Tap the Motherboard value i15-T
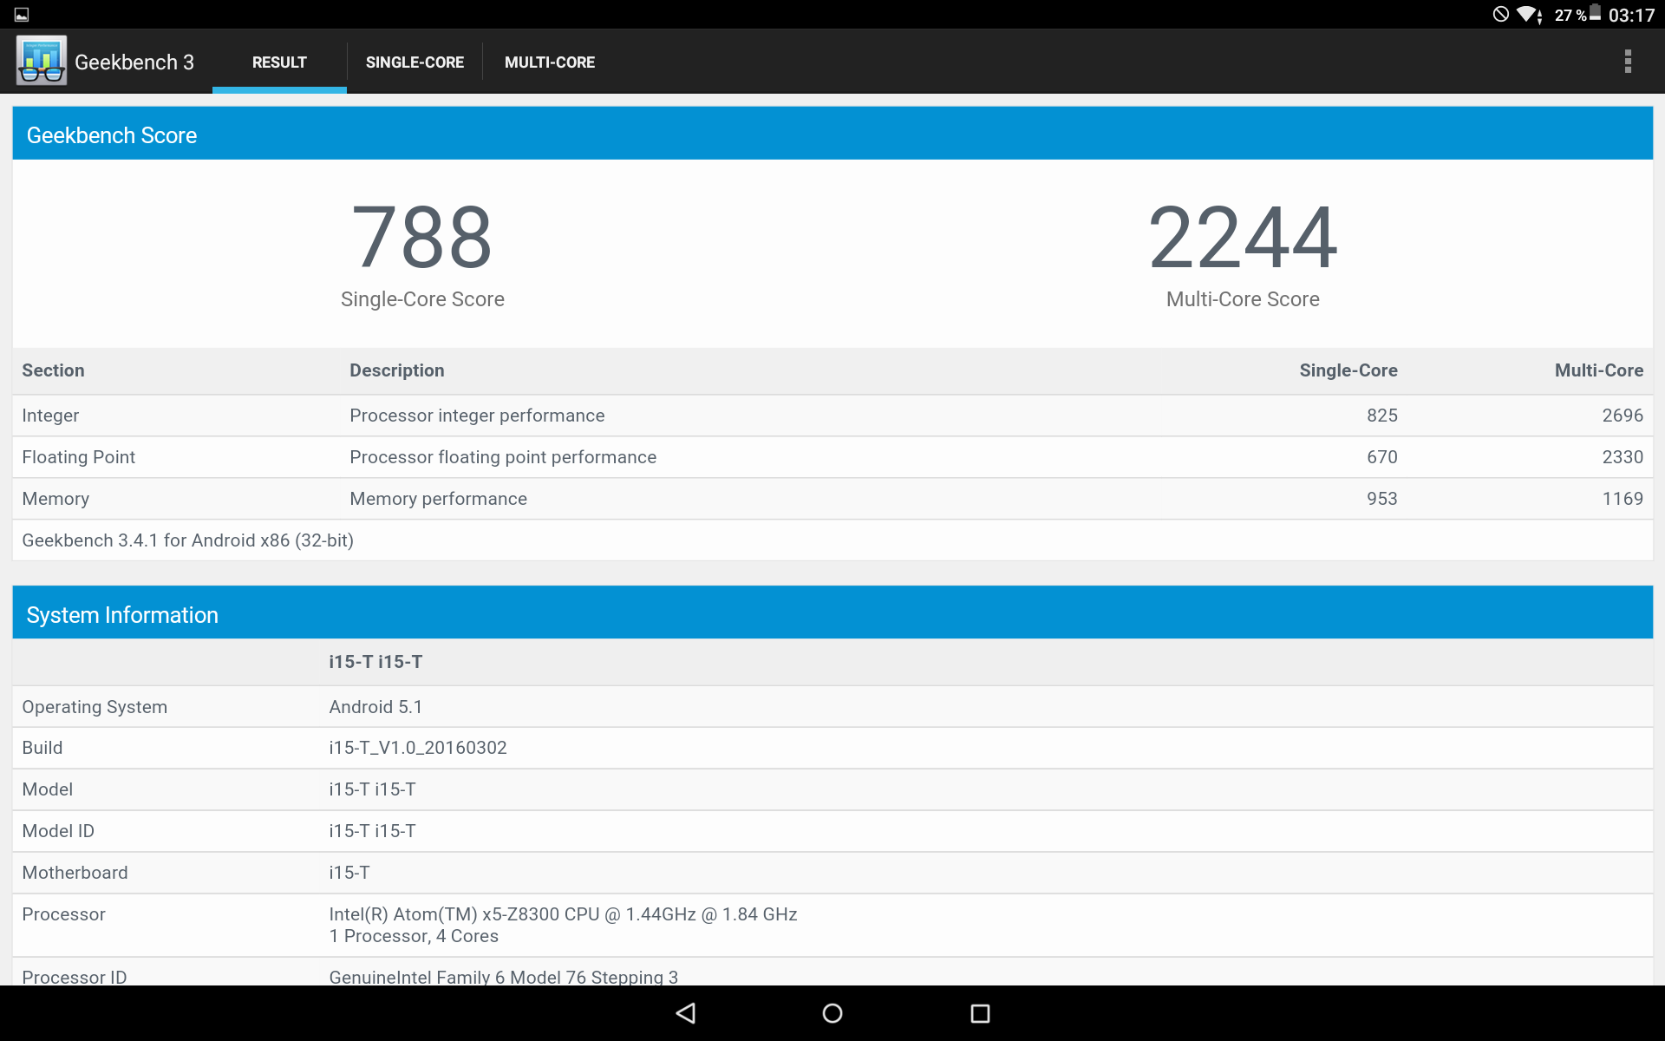Image resolution: width=1665 pixels, height=1041 pixels. coord(349,873)
